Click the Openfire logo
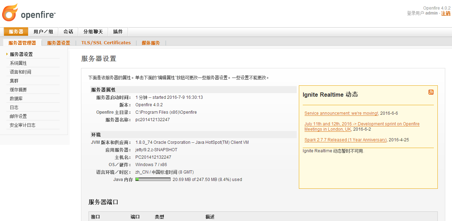The width and height of the screenshot is (452, 221). click(x=29, y=13)
